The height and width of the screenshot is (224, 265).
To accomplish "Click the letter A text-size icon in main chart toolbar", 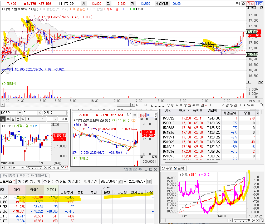I will point(177,105).
